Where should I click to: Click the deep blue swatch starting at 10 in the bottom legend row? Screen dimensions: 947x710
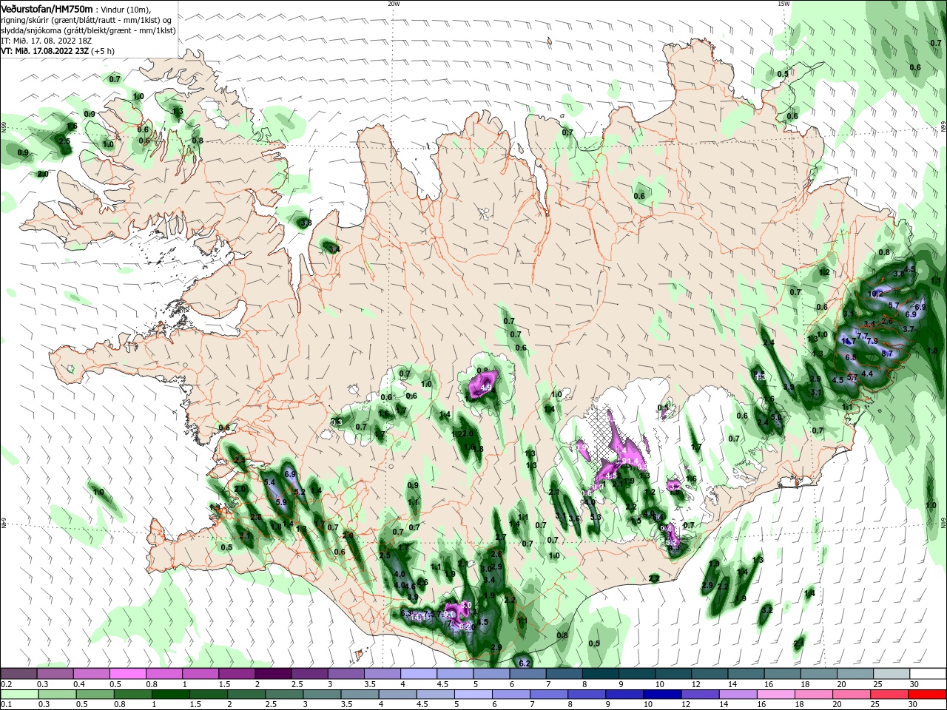pyautogui.click(x=662, y=694)
